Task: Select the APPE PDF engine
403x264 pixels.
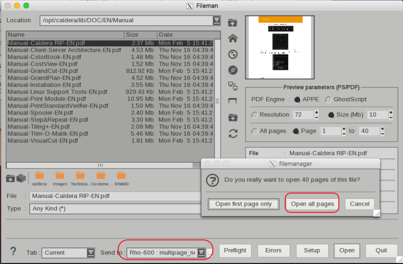Action: pyautogui.click(x=297, y=100)
